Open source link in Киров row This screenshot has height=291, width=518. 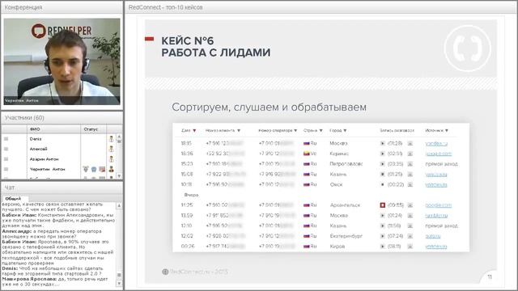pos(436,247)
